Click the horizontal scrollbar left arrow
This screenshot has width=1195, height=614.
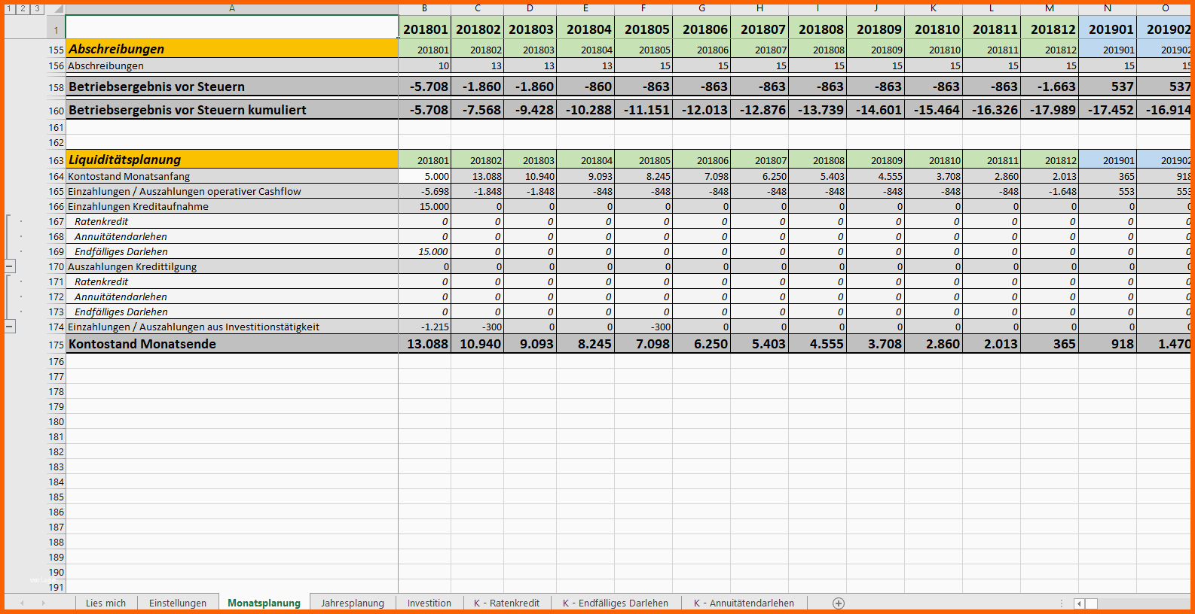point(1079,603)
